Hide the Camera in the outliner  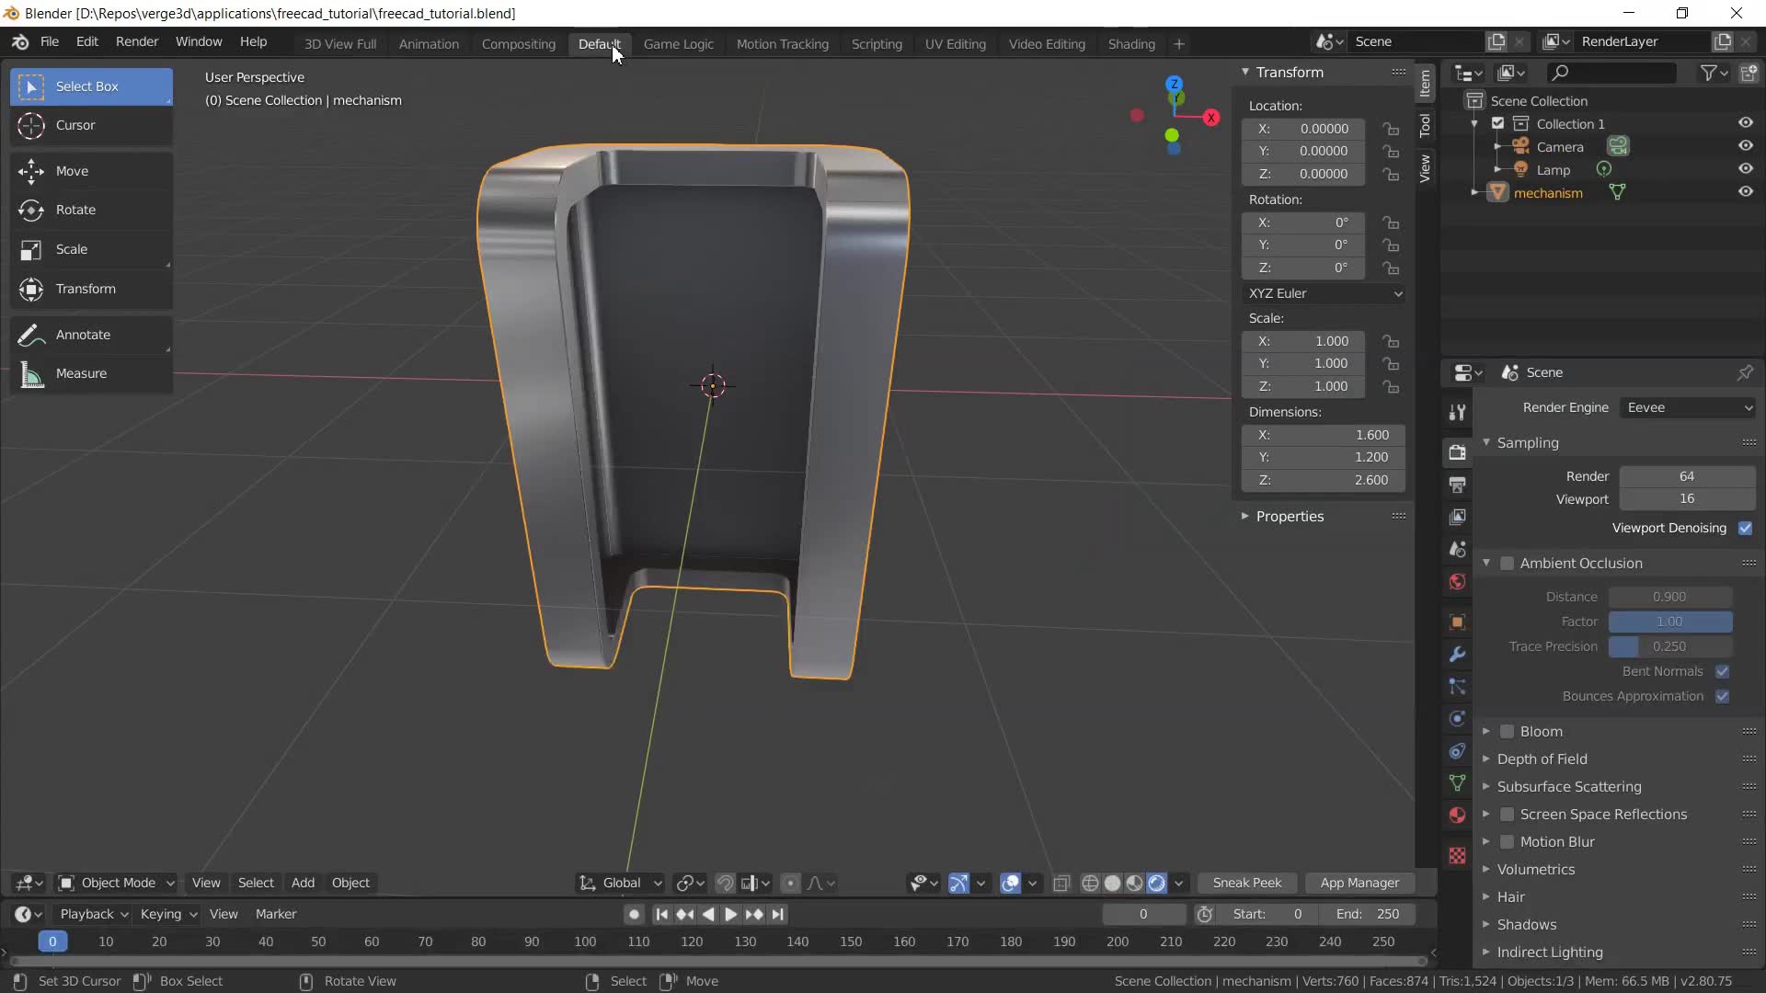(1746, 145)
